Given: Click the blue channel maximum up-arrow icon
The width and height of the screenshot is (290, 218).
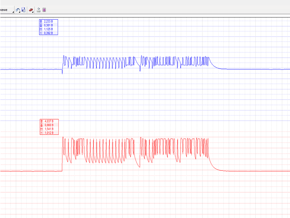Looking at the screenshot, I should [41, 22].
